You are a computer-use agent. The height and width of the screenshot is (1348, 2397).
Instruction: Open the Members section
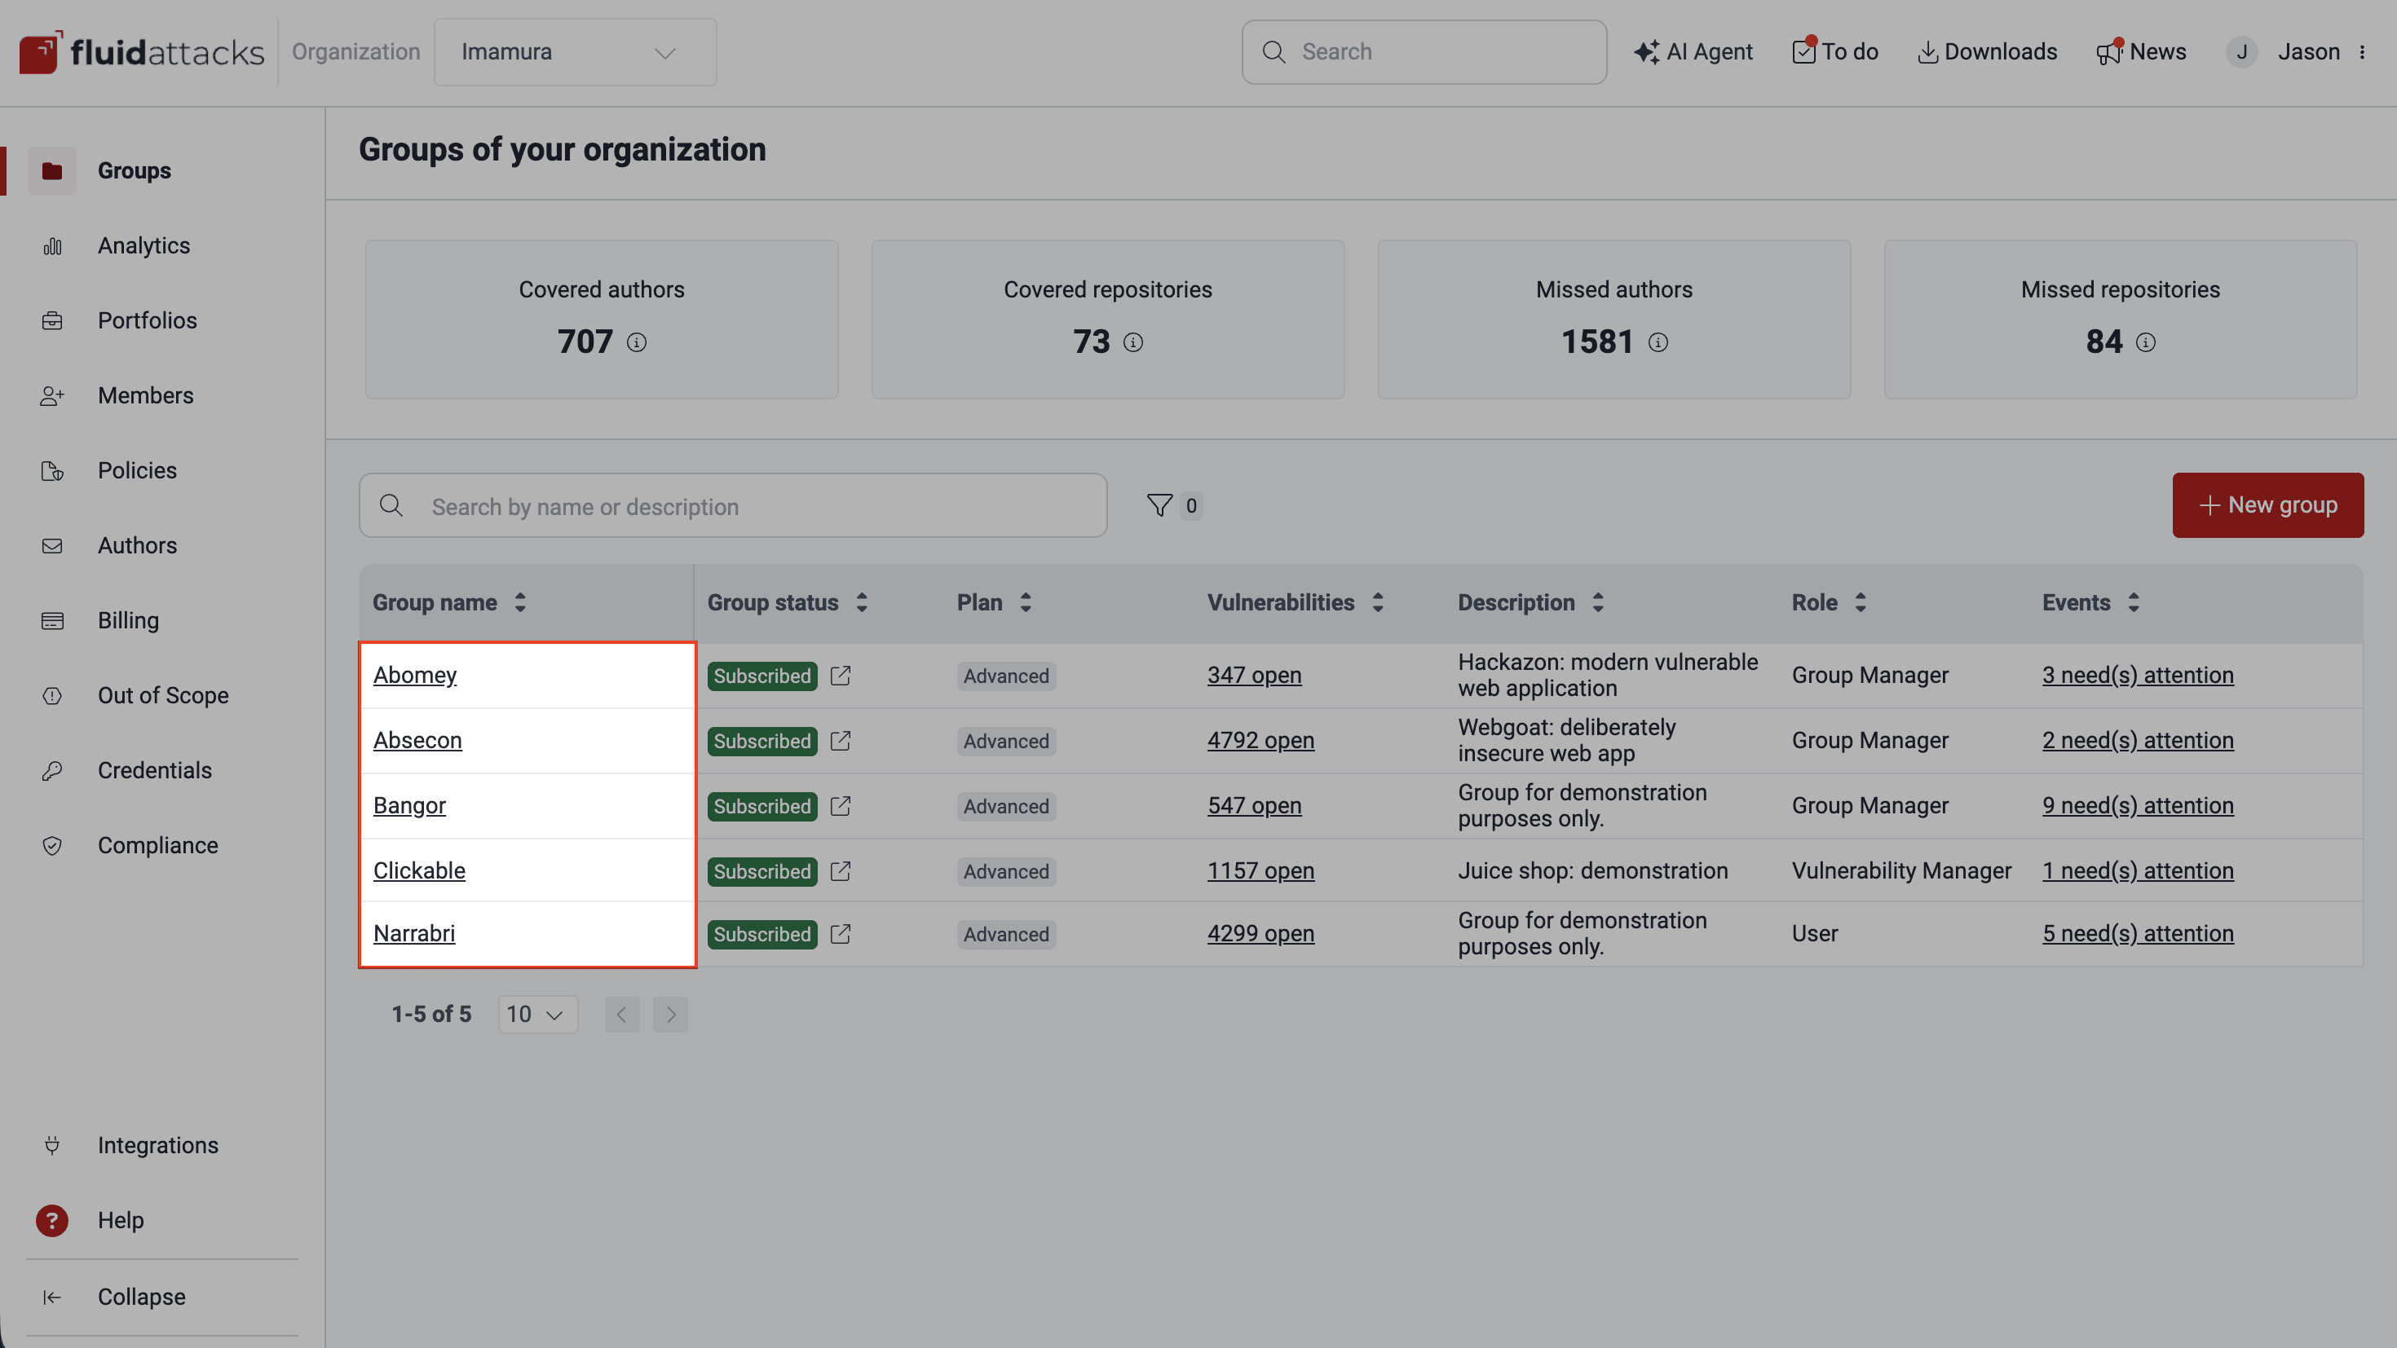[145, 395]
